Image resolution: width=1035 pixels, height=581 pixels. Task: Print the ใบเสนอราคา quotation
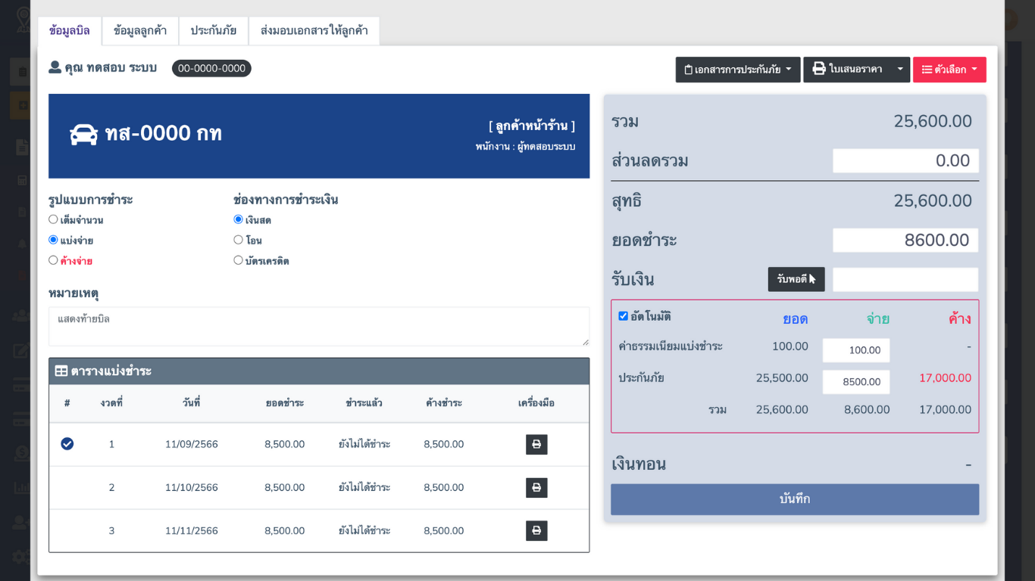(x=846, y=70)
